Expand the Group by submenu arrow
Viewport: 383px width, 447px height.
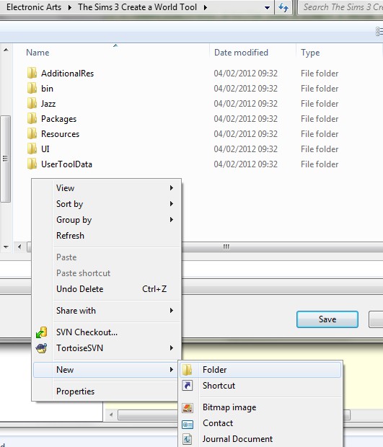click(172, 219)
